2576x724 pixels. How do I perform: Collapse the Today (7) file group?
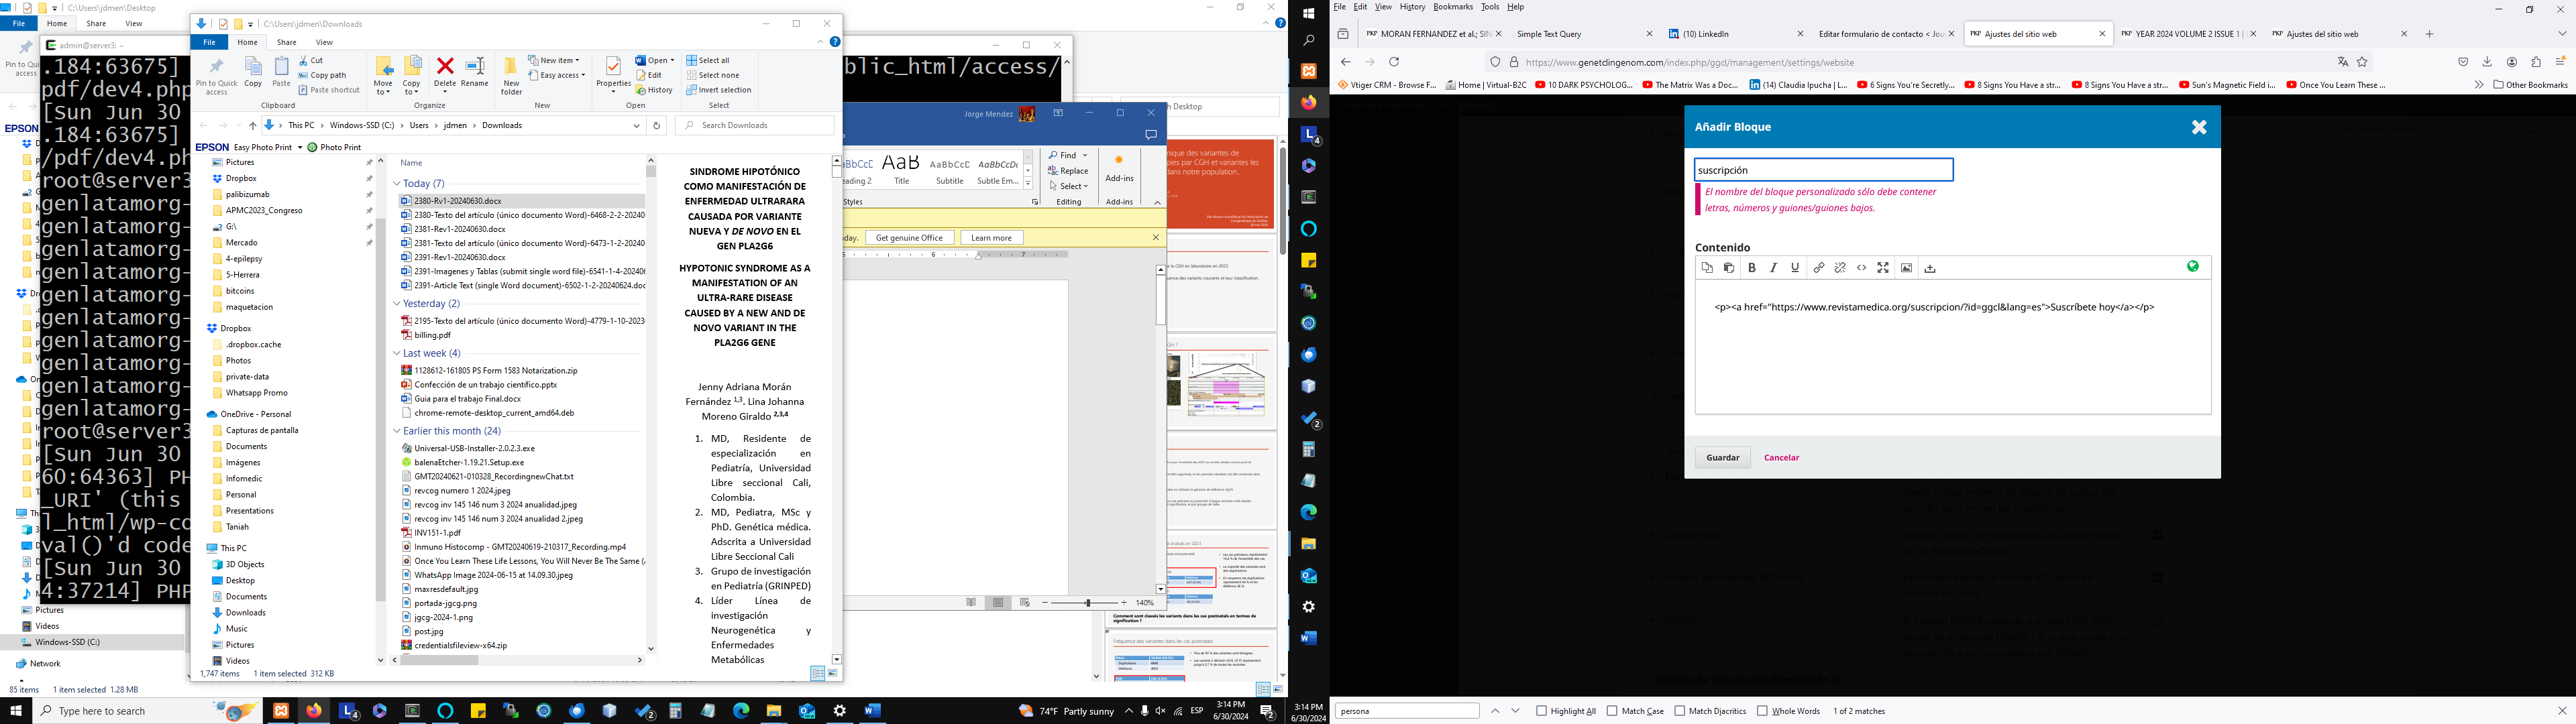point(397,184)
